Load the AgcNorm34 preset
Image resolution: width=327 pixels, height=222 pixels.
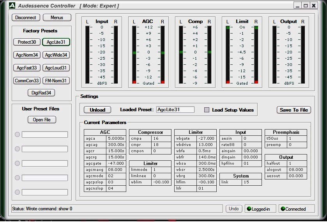click(x=27, y=55)
